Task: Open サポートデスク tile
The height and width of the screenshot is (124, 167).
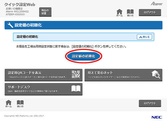Action: pos(43,89)
